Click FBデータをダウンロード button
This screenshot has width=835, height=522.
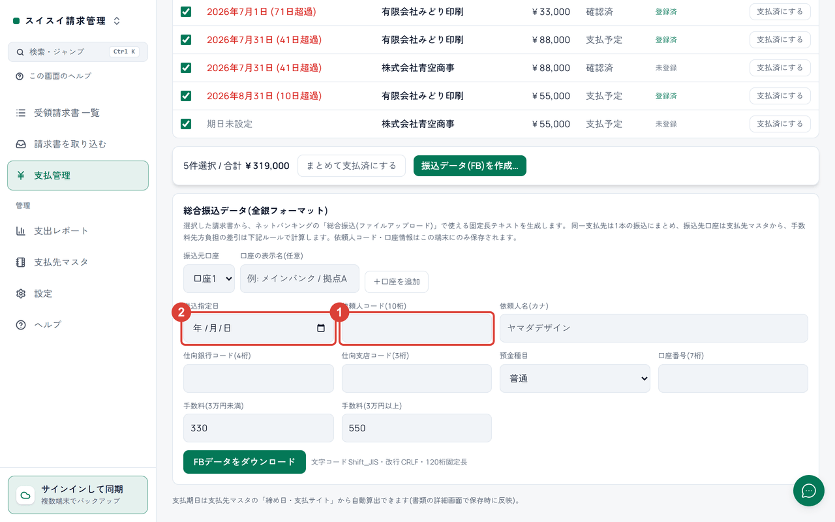[x=245, y=462]
